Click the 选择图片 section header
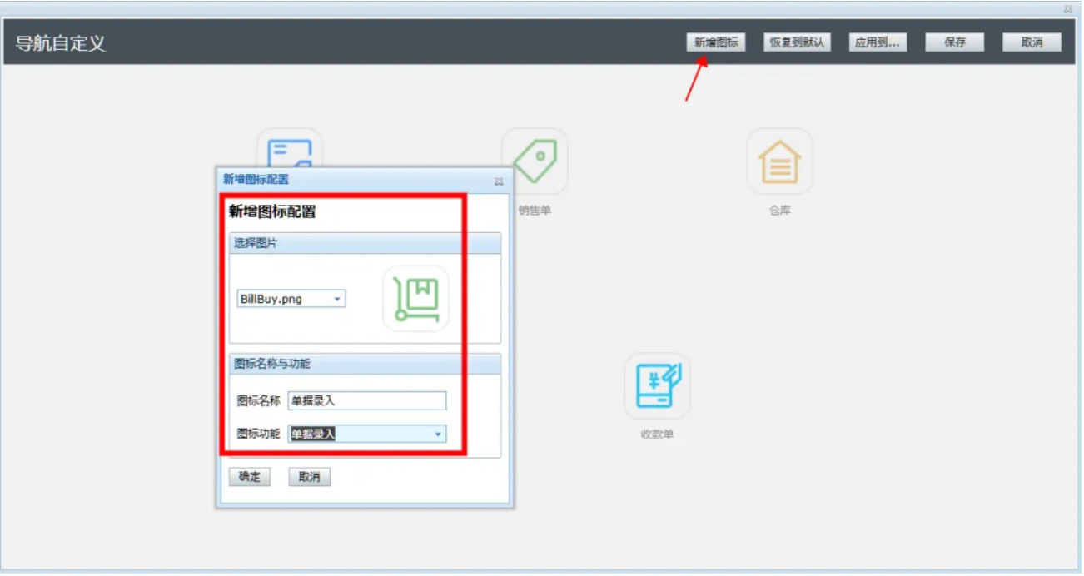This screenshot has height=576, width=1084. point(365,243)
